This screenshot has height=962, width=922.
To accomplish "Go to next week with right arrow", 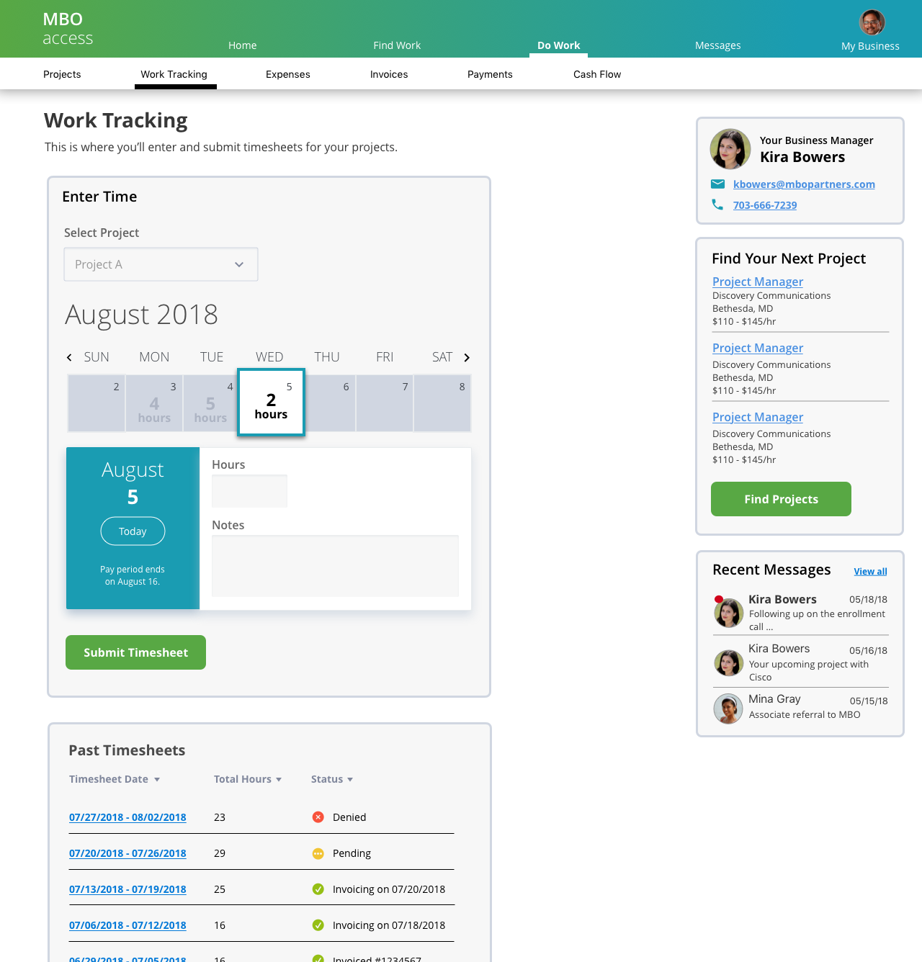I will [x=467, y=357].
